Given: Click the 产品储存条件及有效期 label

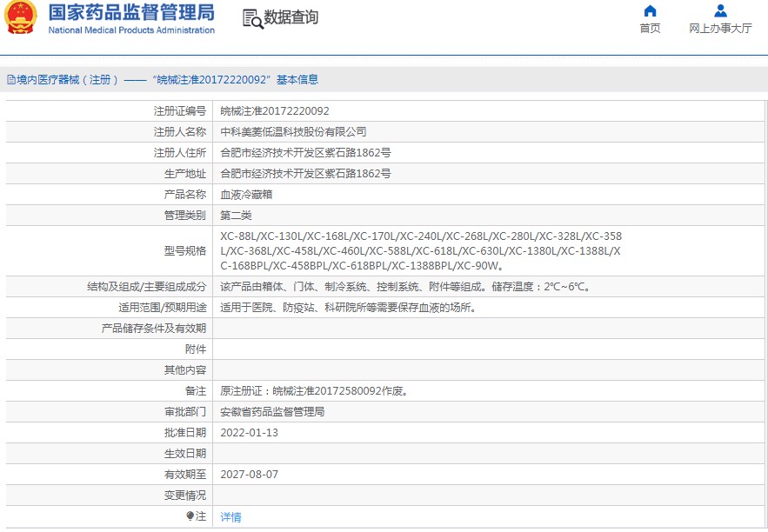Looking at the screenshot, I should click(154, 329).
